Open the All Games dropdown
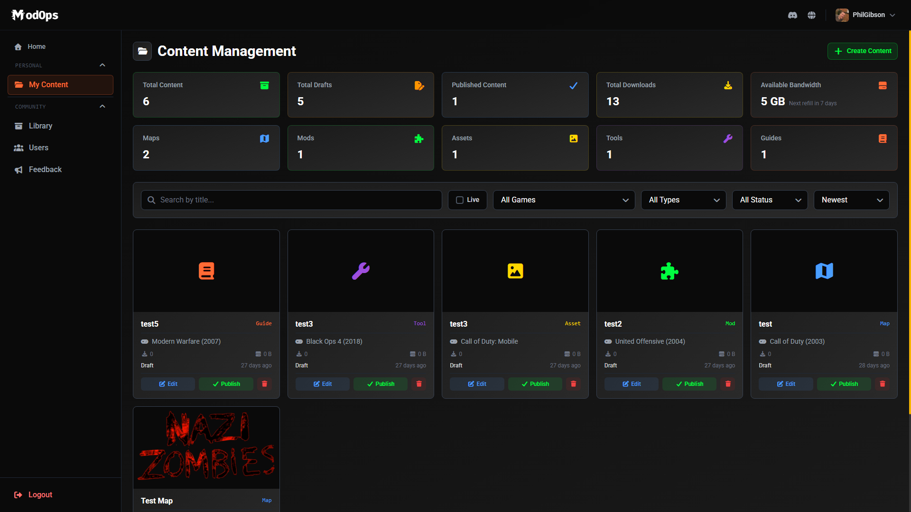Screen dimensions: 911x512 564,200
